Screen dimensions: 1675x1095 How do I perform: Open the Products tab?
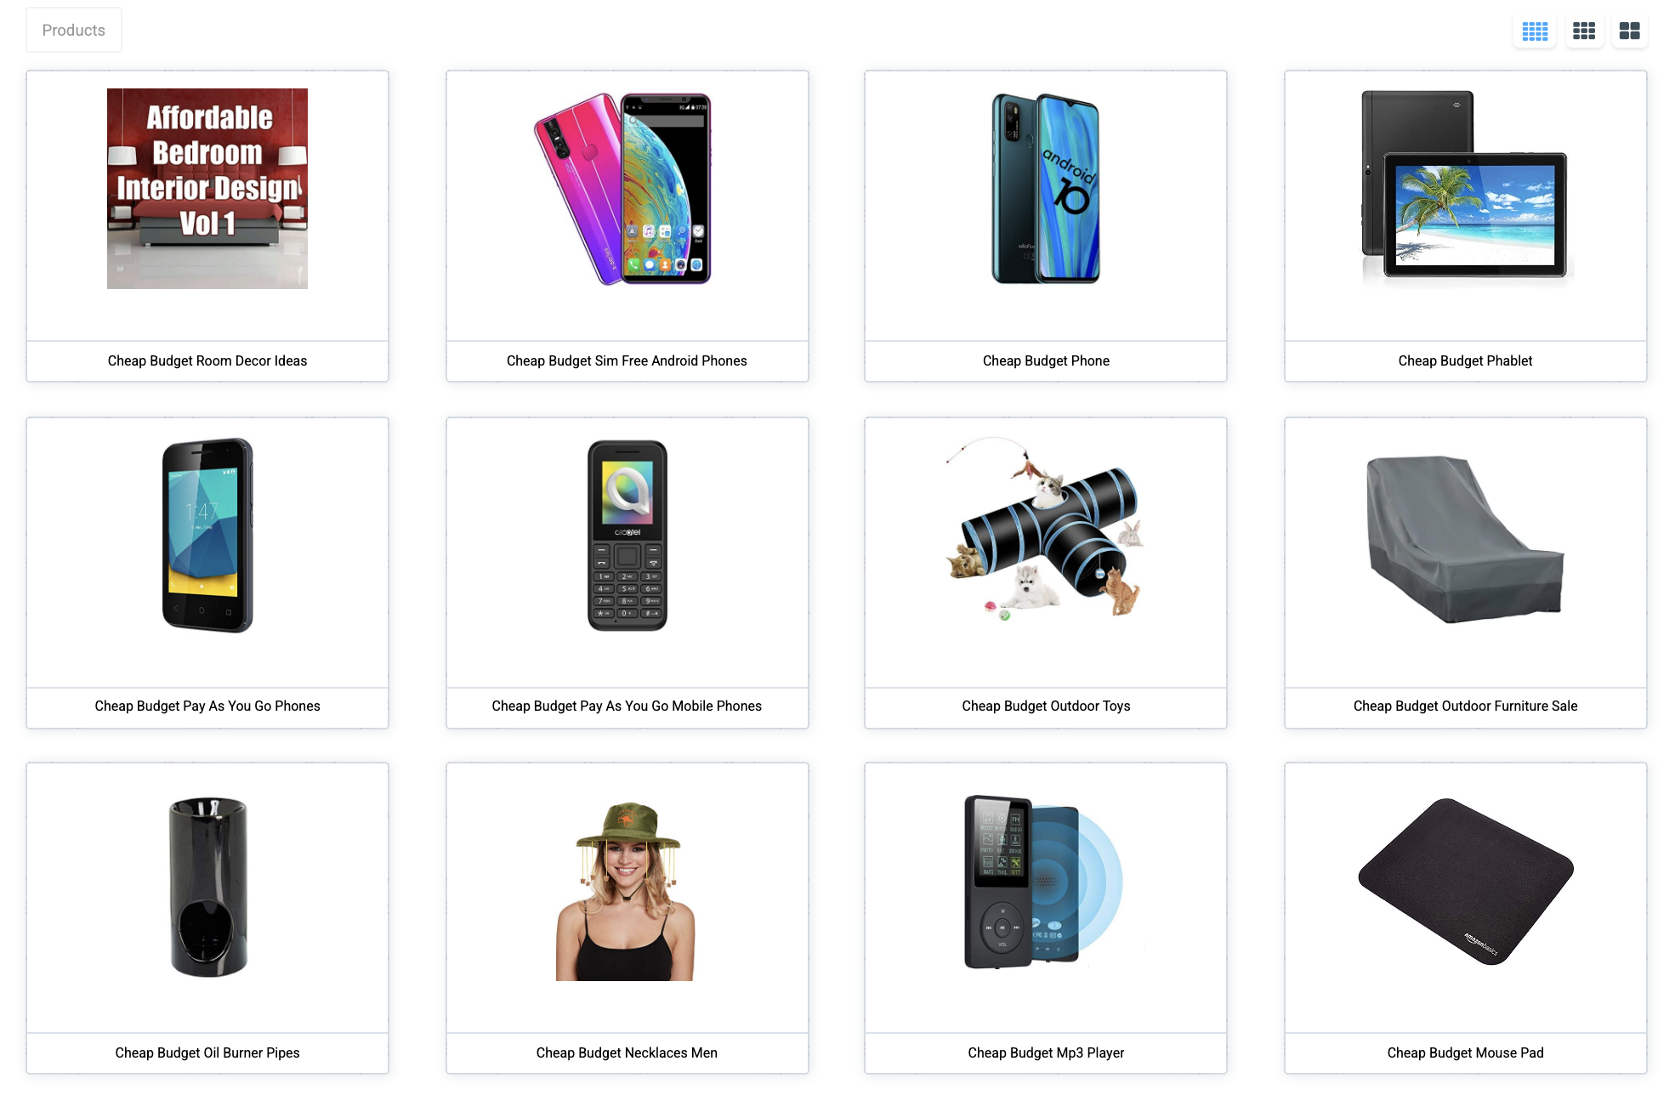click(x=74, y=31)
